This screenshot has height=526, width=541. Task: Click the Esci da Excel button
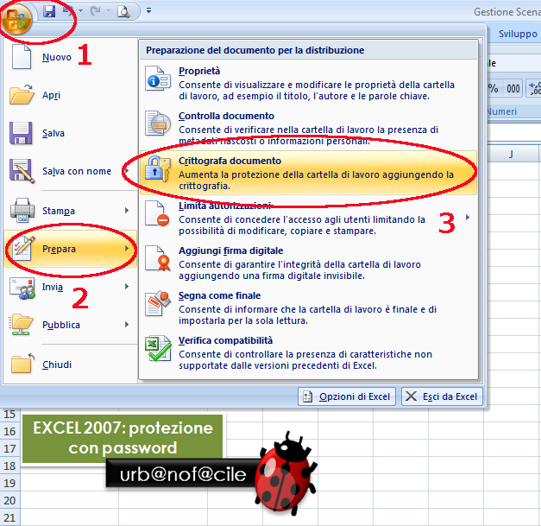pyautogui.click(x=442, y=396)
